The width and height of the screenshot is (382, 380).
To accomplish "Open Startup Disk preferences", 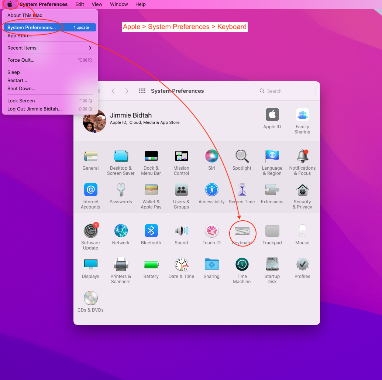I will point(272,271).
